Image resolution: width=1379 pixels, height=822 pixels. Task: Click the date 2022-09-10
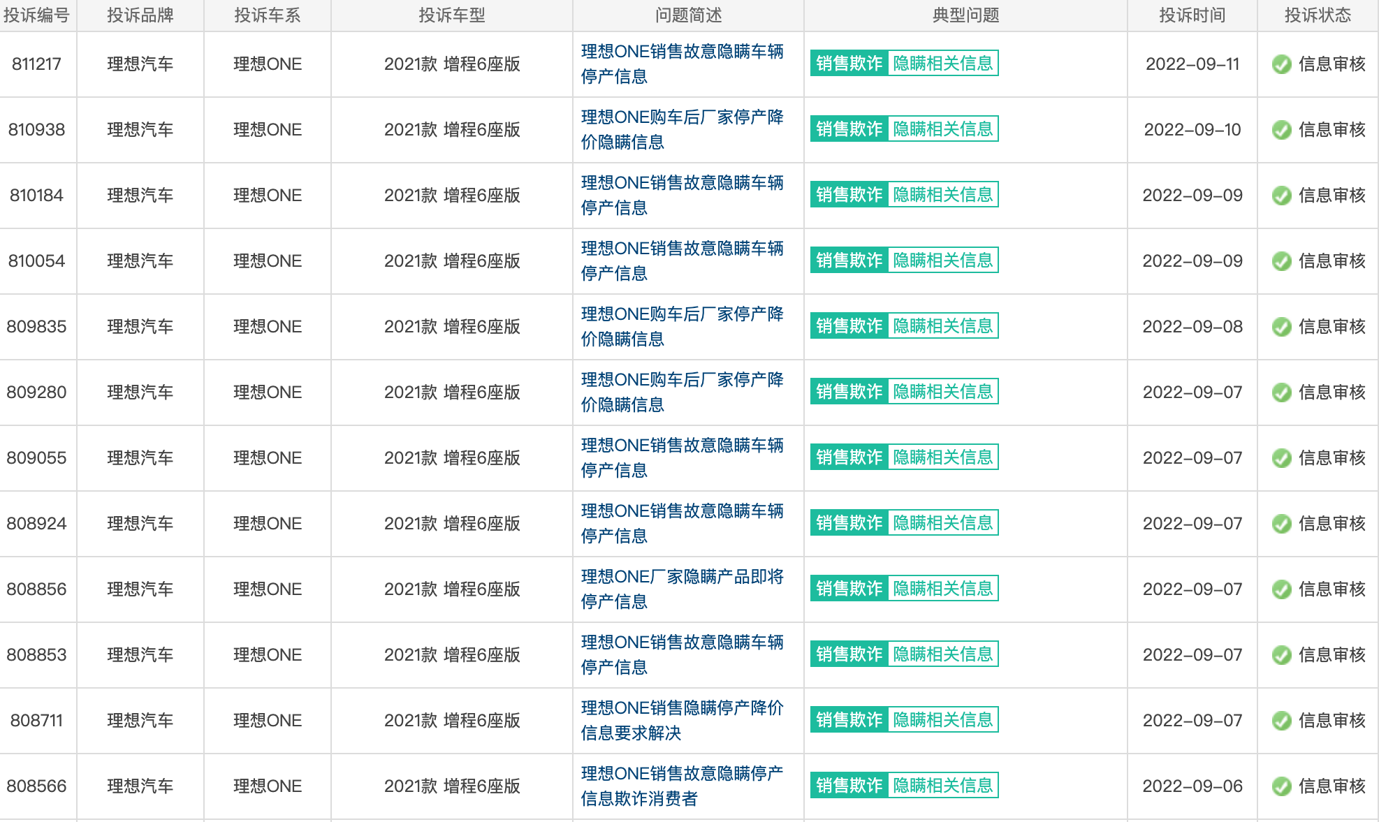[x=1192, y=130]
